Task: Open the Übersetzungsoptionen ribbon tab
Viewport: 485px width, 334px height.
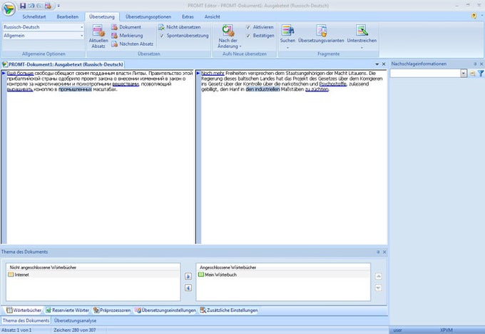Action: tap(148, 16)
